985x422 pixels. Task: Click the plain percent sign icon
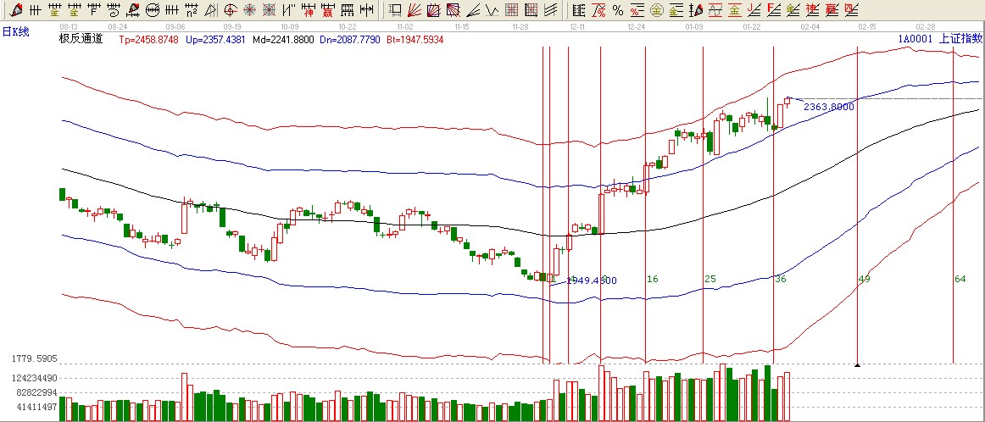[618, 10]
